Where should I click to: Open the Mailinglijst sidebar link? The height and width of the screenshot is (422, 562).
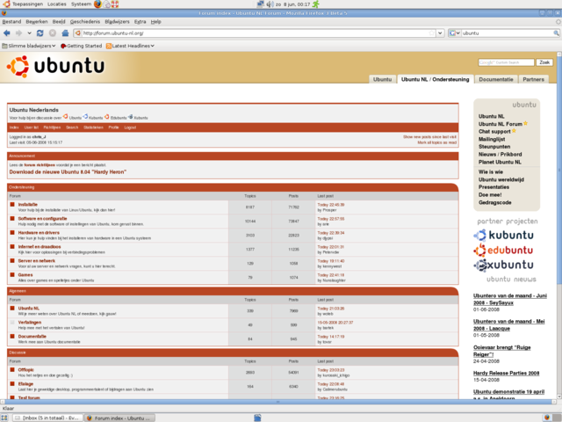coord(492,139)
